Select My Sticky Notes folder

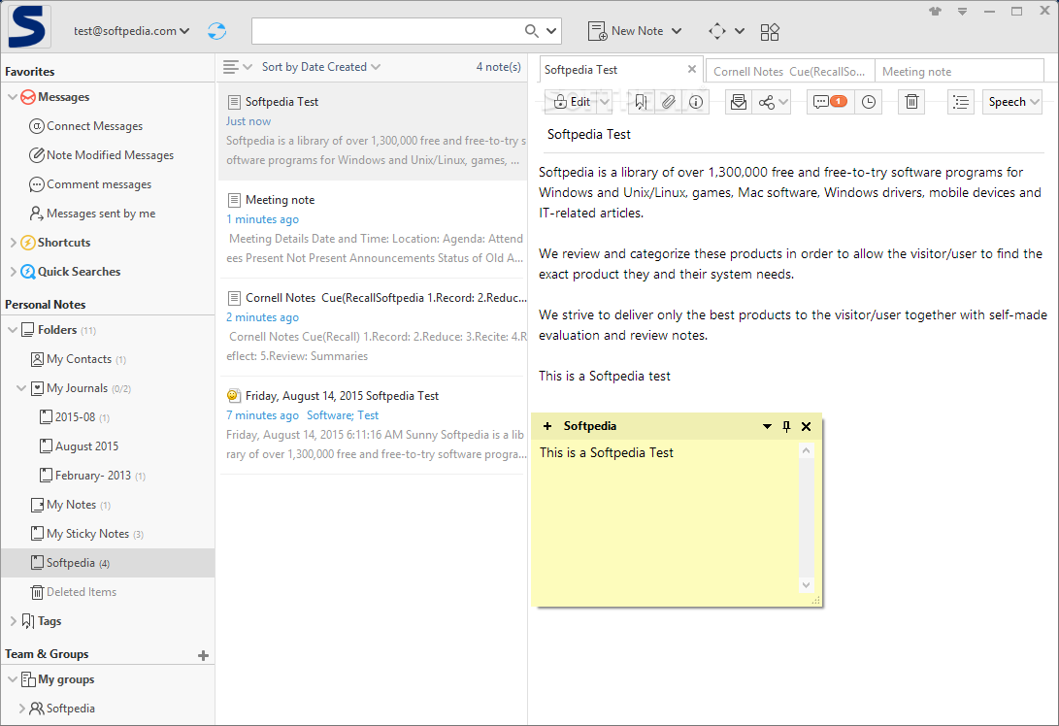[87, 534]
